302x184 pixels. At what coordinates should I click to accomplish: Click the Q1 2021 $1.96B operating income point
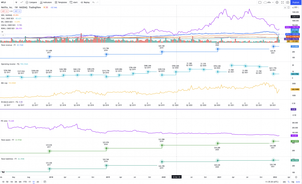[232, 65]
